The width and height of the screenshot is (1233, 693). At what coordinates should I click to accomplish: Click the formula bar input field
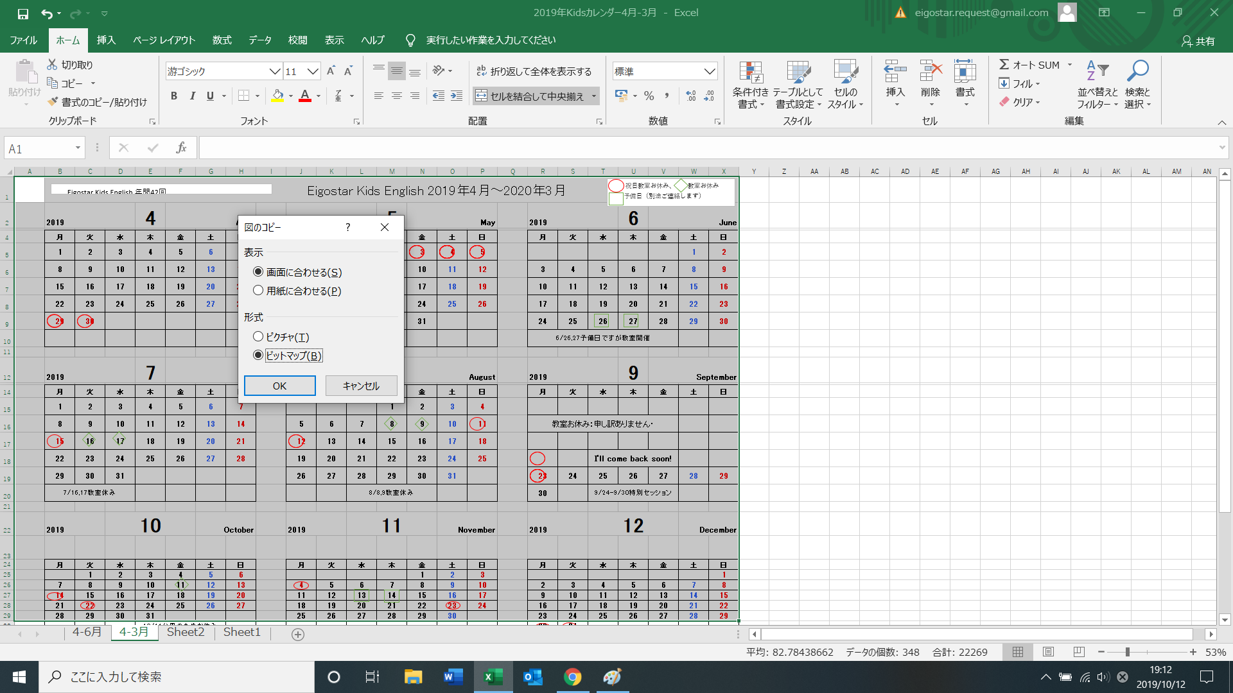click(706, 148)
